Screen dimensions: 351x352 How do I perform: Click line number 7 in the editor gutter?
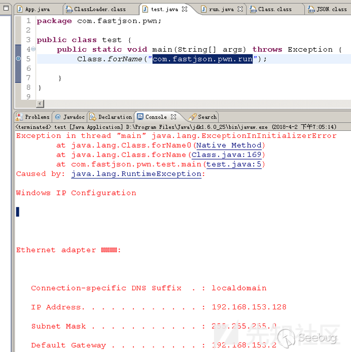tap(28, 78)
